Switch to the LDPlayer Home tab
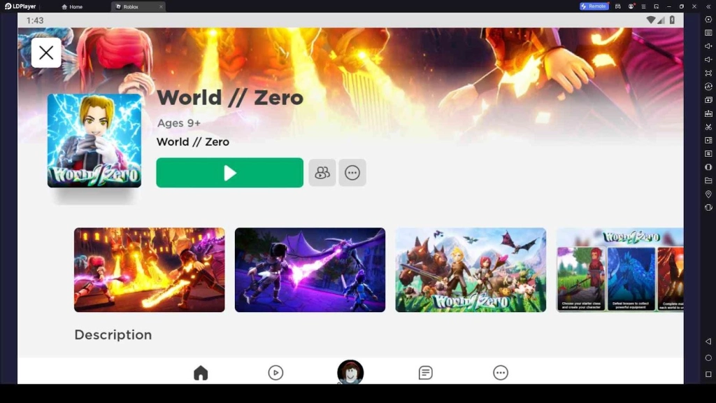Viewport: 716px width, 403px height. tap(72, 7)
